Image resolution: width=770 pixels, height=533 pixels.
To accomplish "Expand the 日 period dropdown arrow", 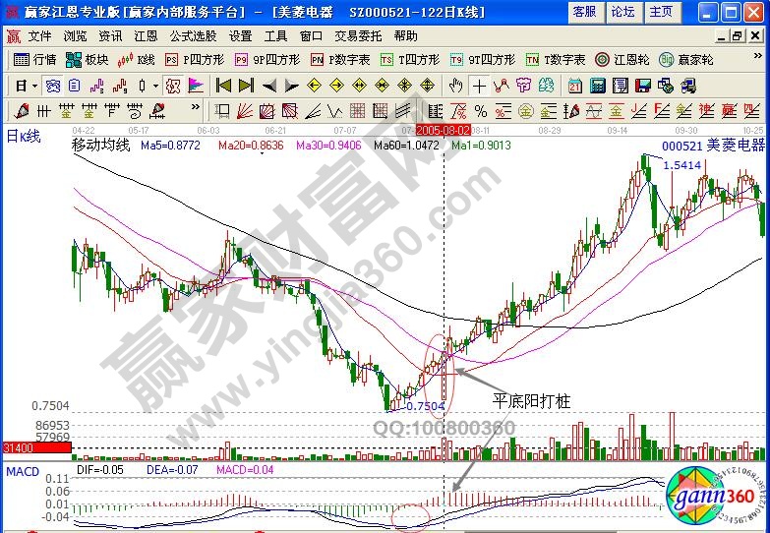I will (33, 86).
